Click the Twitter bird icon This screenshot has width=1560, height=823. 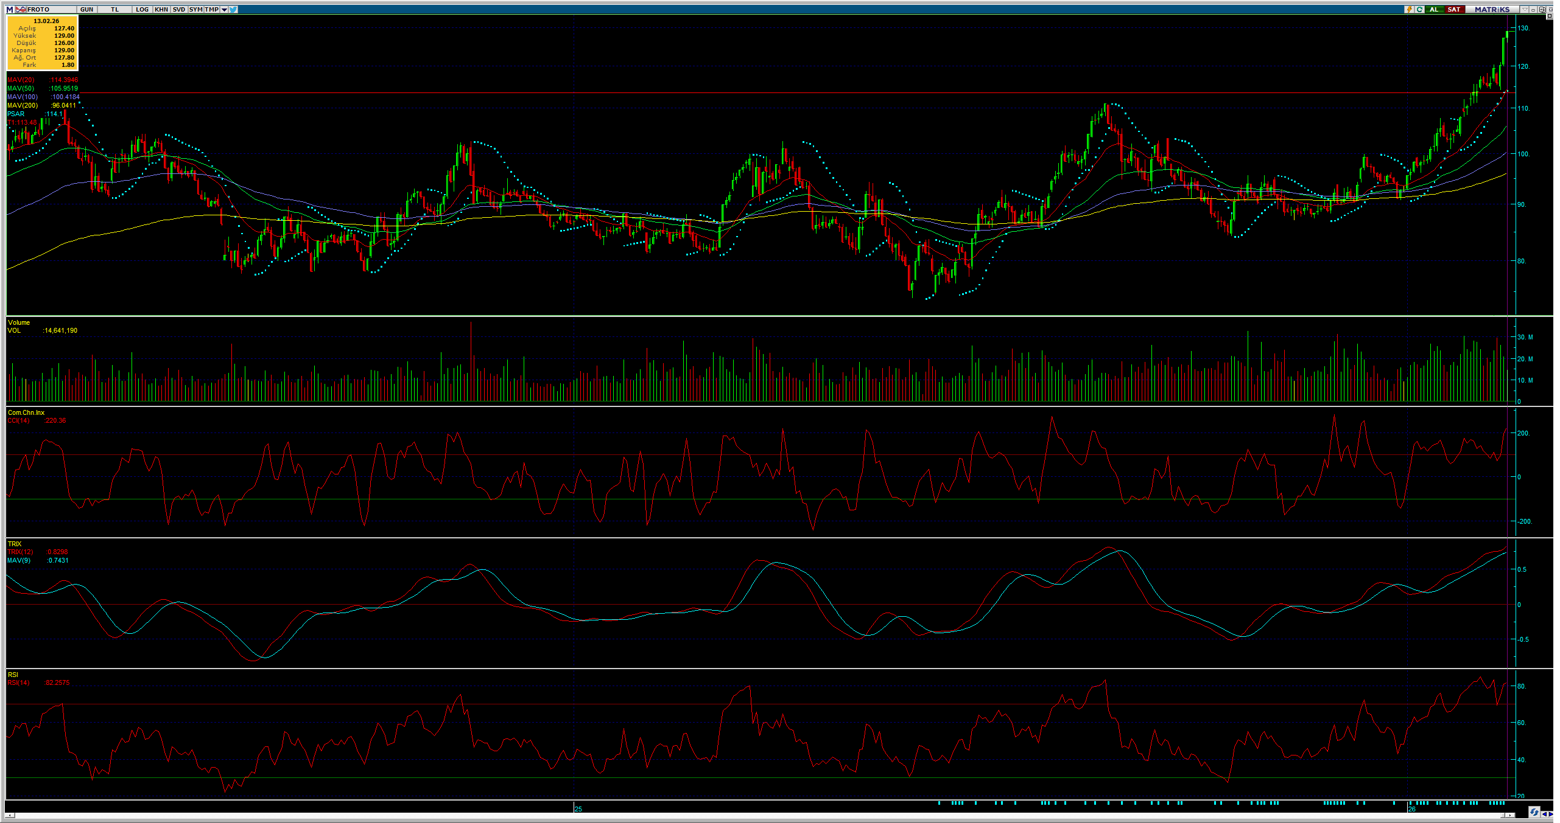click(234, 9)
